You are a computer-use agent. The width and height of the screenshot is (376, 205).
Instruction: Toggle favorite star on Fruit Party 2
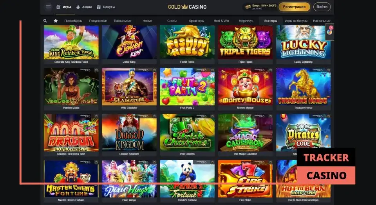pos(212,70)
